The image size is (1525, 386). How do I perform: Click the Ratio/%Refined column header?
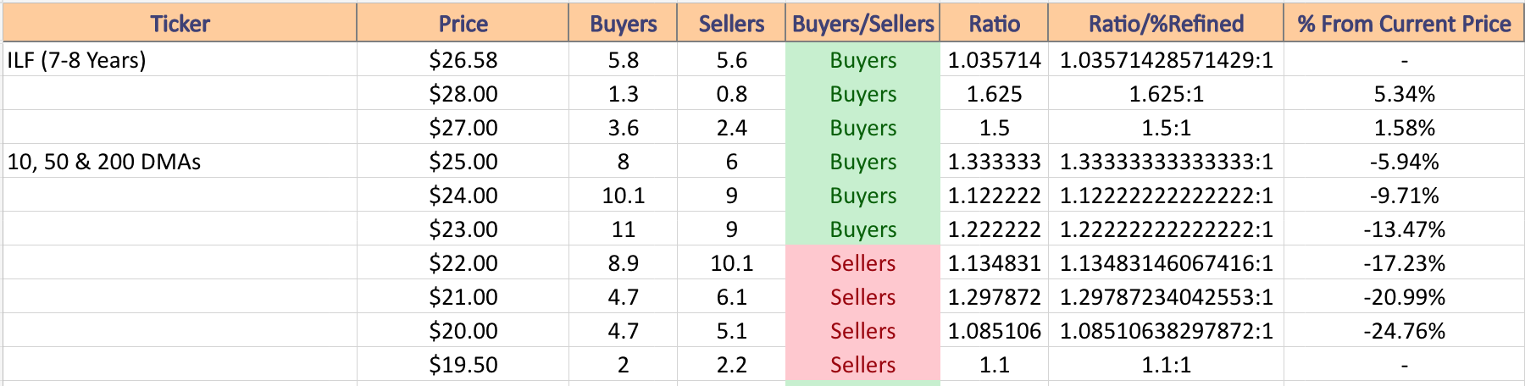[x=1166, y=23]
